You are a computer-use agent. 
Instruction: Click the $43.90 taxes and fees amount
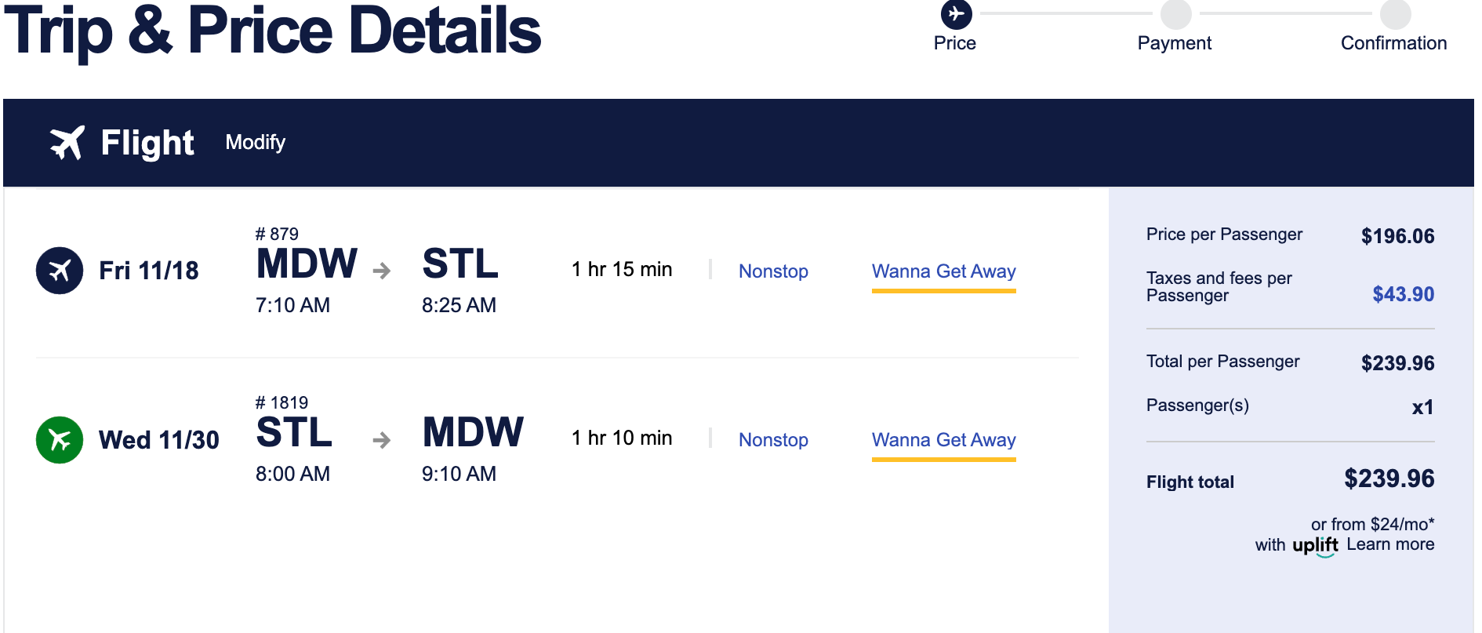[1403, 294]
